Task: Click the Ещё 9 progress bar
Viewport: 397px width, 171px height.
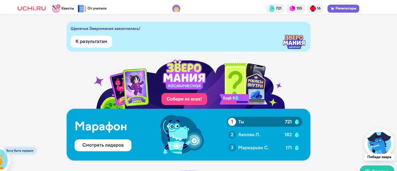Action: point(235,100)
